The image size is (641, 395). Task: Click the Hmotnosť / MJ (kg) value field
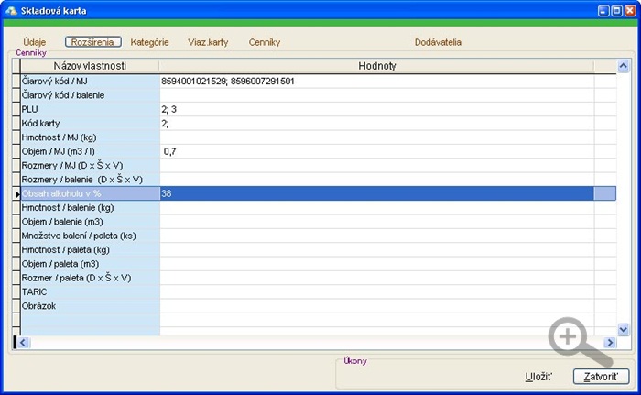(x=376, y=137)
